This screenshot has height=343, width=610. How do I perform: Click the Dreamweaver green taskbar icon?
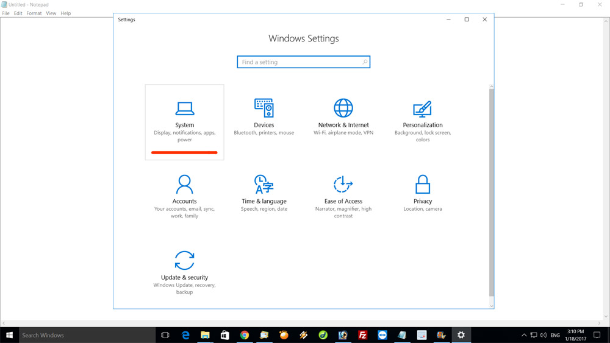point(323,335)
